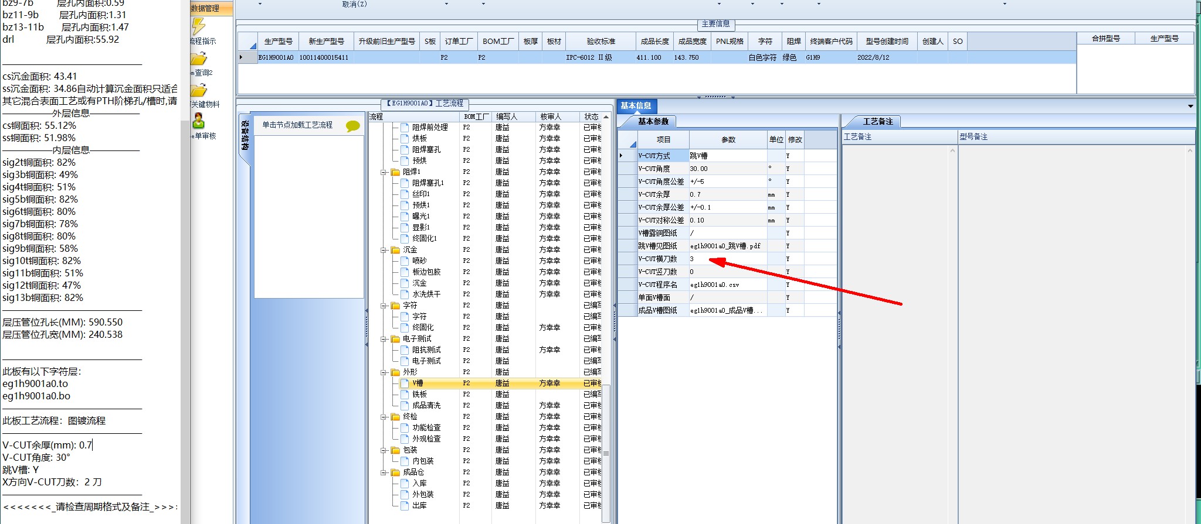Click the folder icon of 包装 group
This screenshot has width=1201, height=524.
(395, 450)
